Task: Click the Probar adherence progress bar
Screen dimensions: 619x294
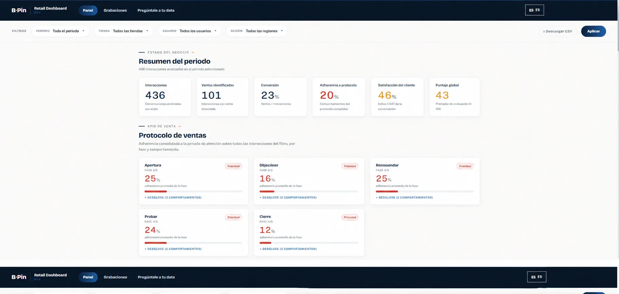Action: point(193,243)
